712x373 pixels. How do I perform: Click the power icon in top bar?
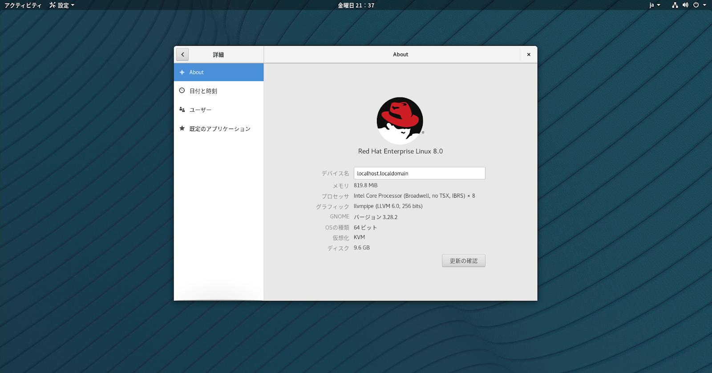point(696,5)
